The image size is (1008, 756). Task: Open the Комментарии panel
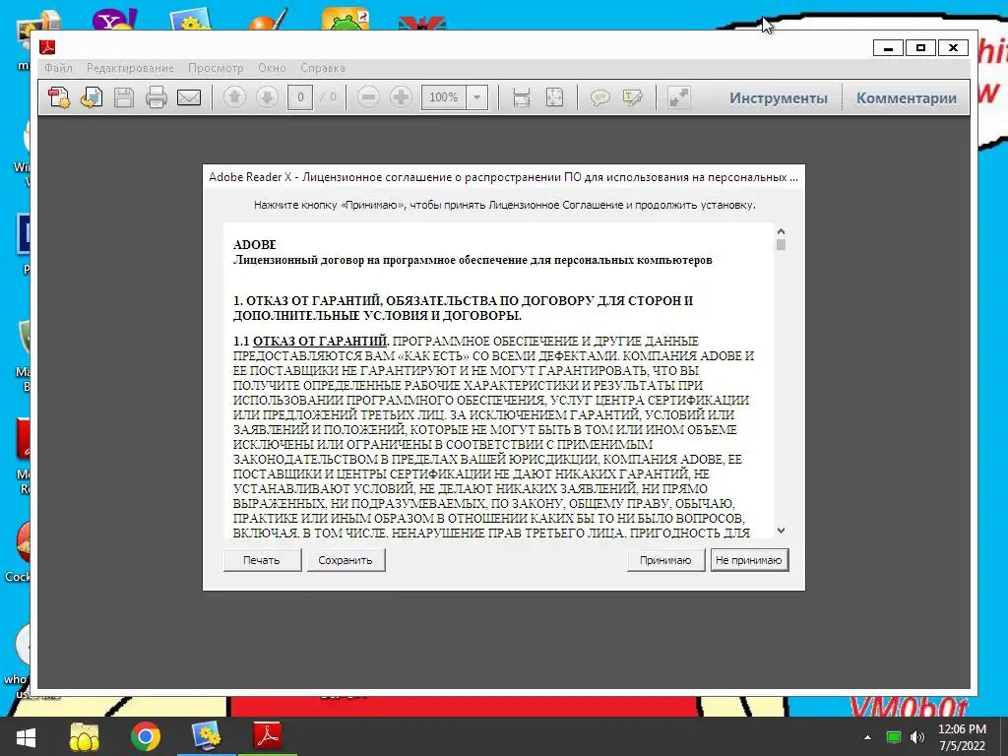point(907,98)
